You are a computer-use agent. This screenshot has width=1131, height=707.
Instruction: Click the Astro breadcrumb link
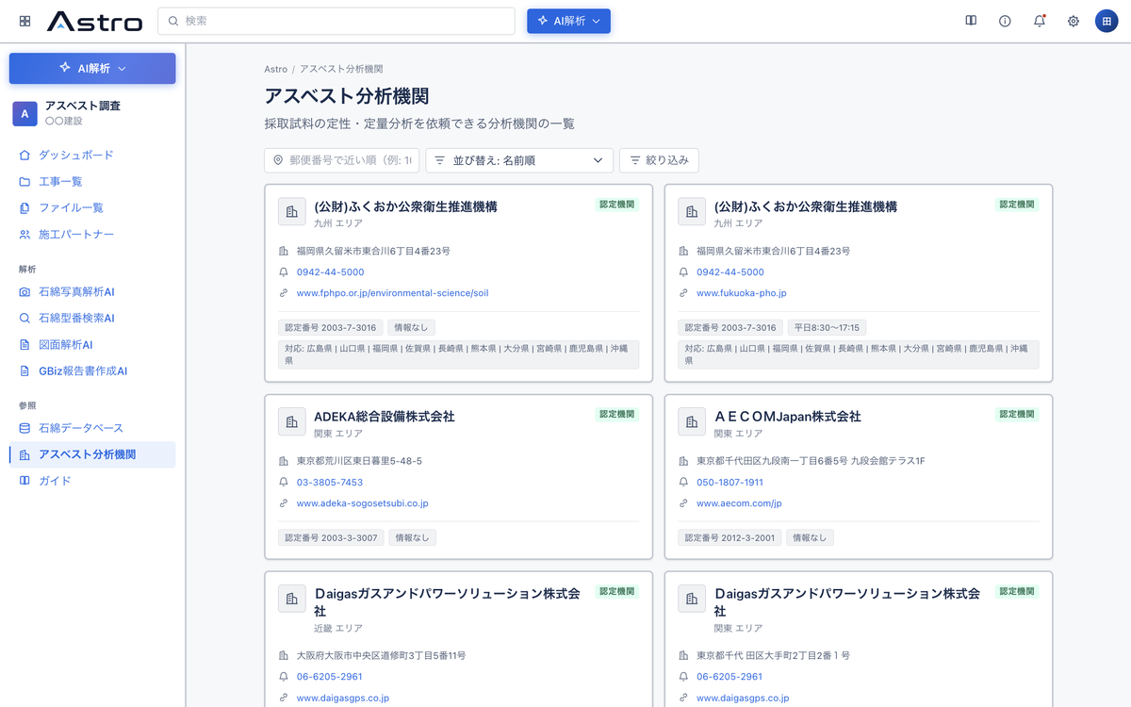(x=275, y=69)
